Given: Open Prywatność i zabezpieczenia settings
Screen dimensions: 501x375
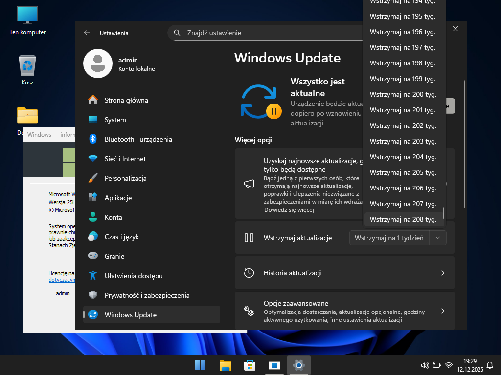Looking at the screenshot, I should (147, 295).
